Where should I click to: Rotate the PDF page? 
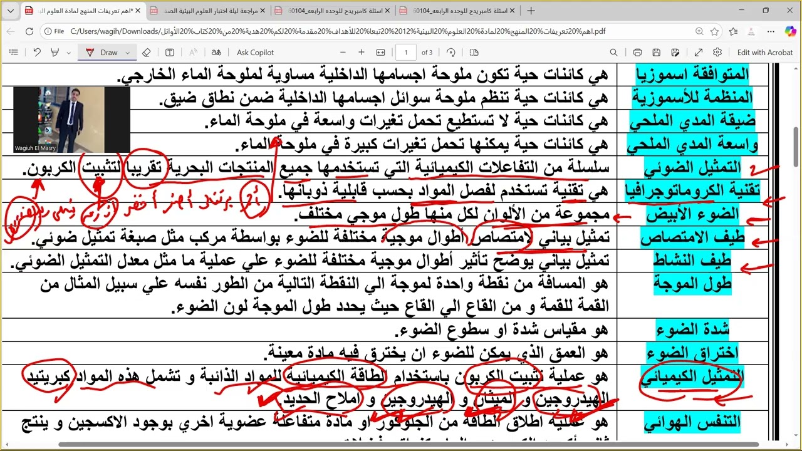[451, 53]
